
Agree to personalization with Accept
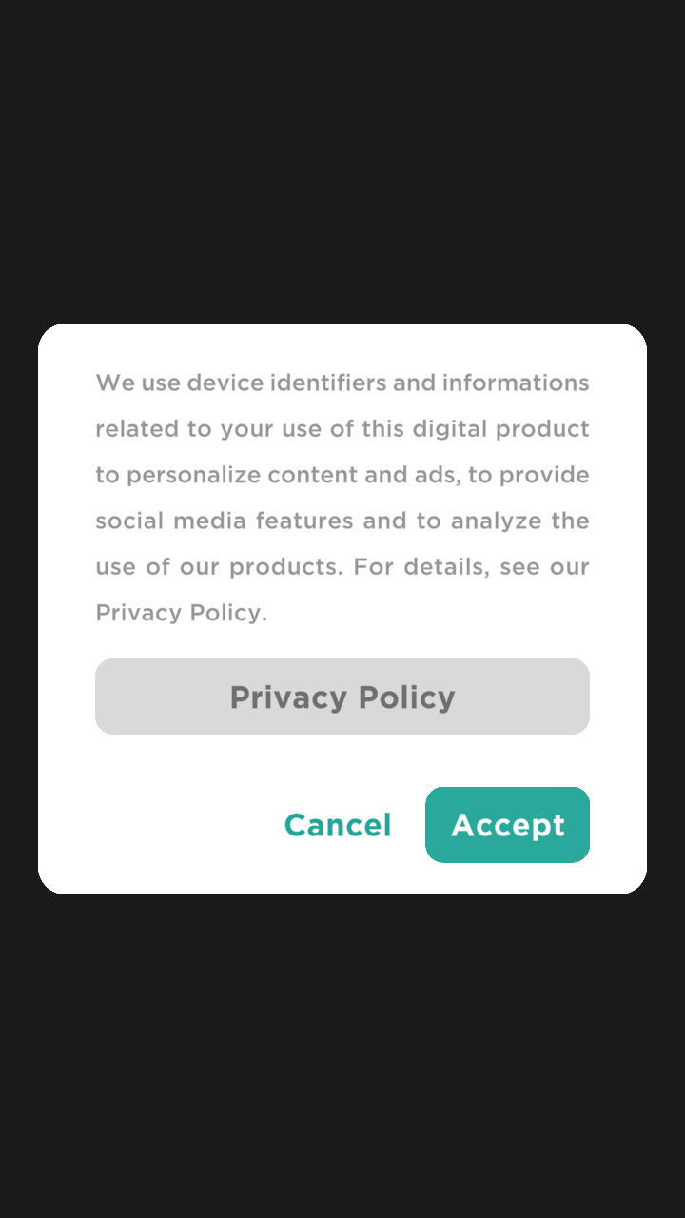(x=507, y=825)
